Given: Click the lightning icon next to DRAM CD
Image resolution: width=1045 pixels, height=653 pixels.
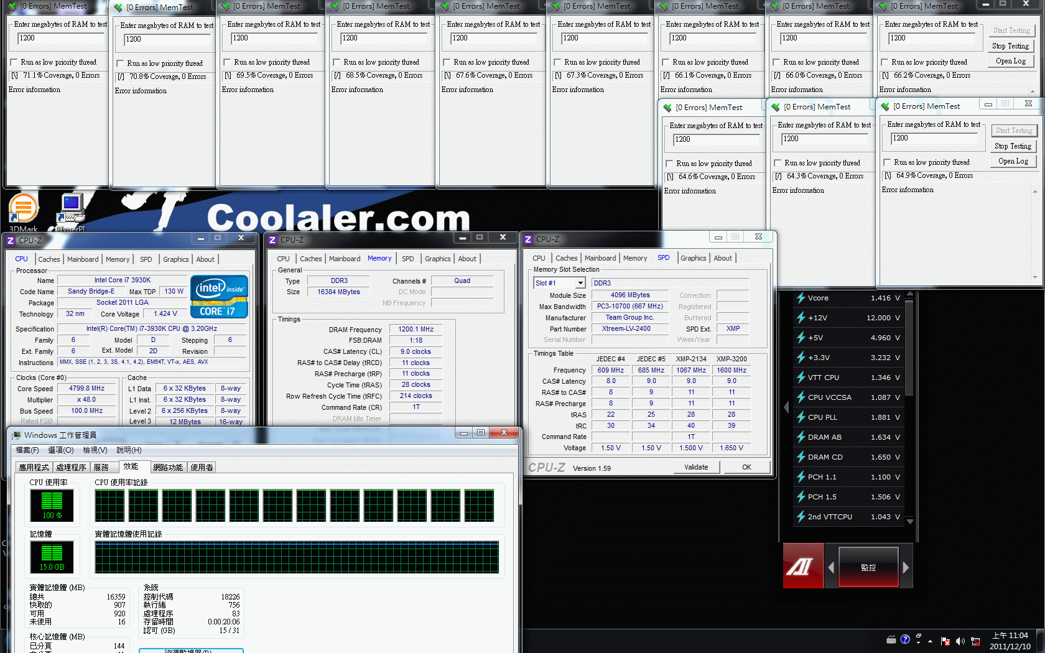Looking at the screenshot, I should pyautogui.click(x=801, y=457).
